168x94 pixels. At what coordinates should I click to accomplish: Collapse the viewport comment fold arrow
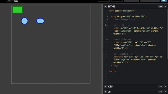click(x=108, y=20)
